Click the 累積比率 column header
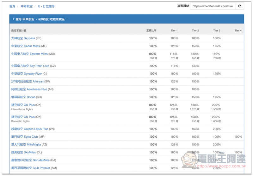Viewport: 253px width, 176px height. point(151,30)
